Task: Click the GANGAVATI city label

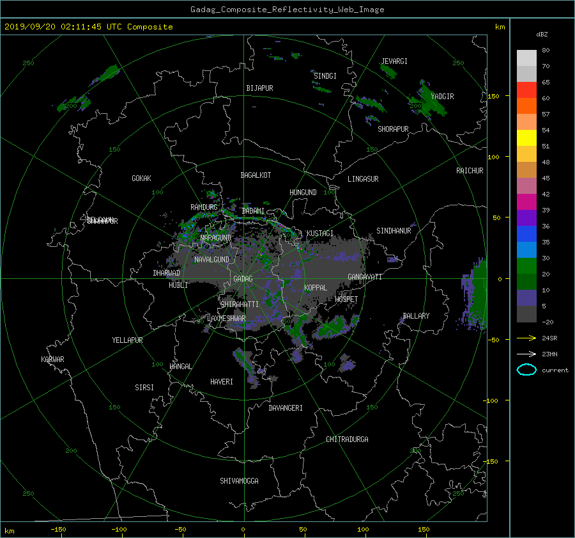Action: (365, 277)
